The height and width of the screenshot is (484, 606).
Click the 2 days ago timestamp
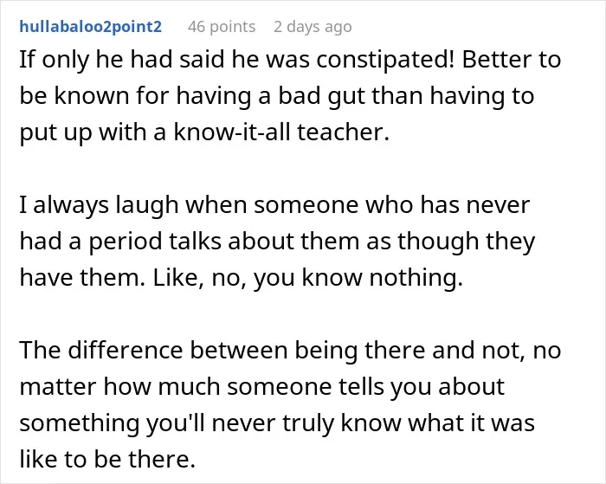(x=313, y=27)
